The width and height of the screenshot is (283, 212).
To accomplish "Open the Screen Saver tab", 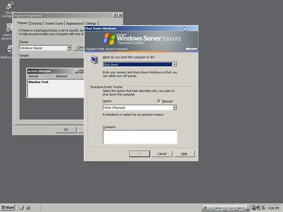I will pos(54,23).
